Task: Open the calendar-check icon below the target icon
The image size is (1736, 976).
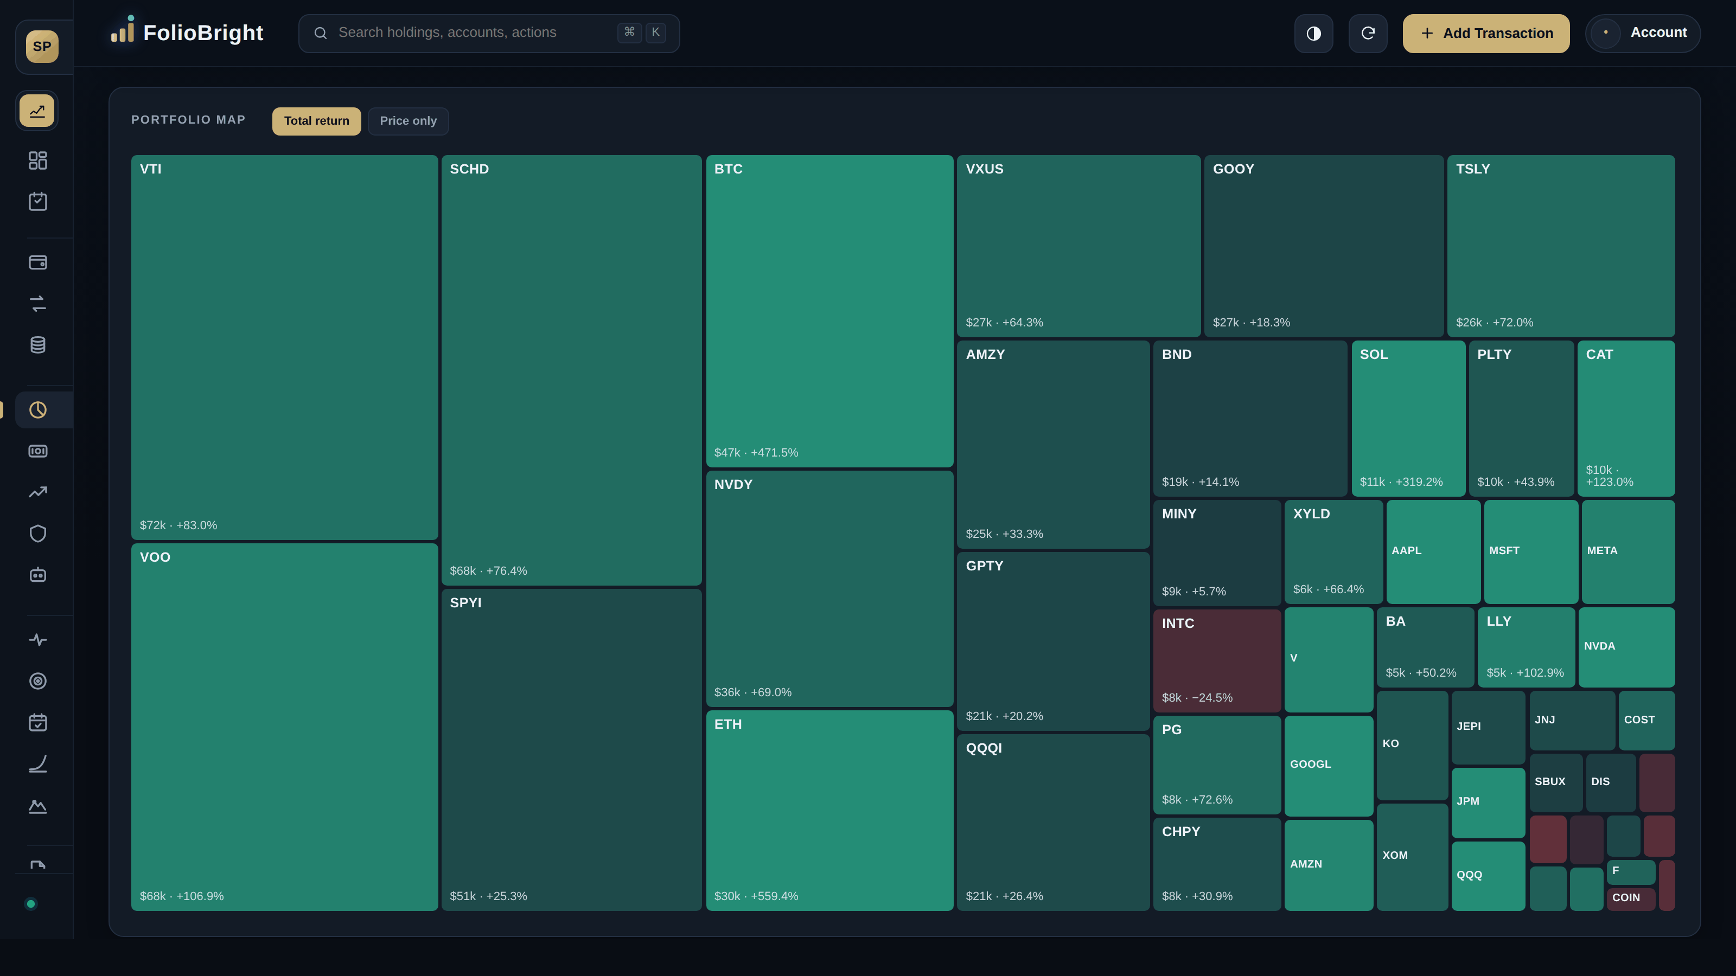Action: 38,722
